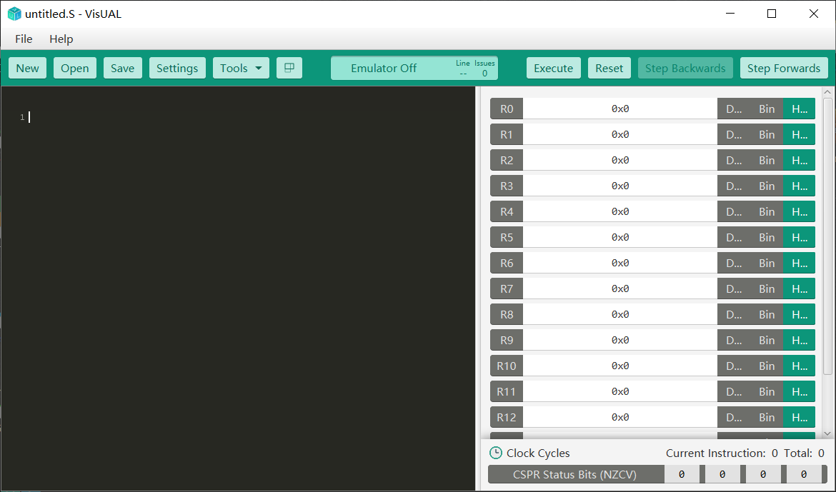Switch R8 to binary format
Image resolution: width=836 pixels, height=492 pixels.
click(x=767, y=314)
